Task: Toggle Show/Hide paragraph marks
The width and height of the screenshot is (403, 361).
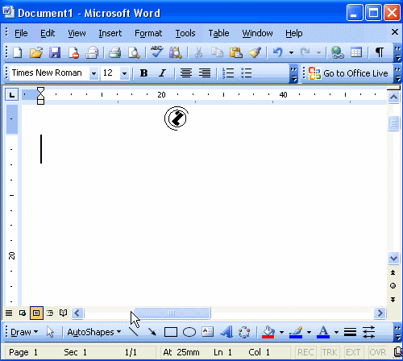Action: (x=380, y=52)
